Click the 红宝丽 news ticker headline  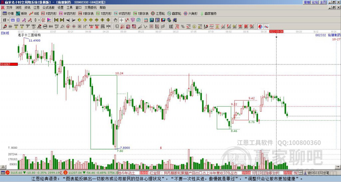[x=193, y=173]
